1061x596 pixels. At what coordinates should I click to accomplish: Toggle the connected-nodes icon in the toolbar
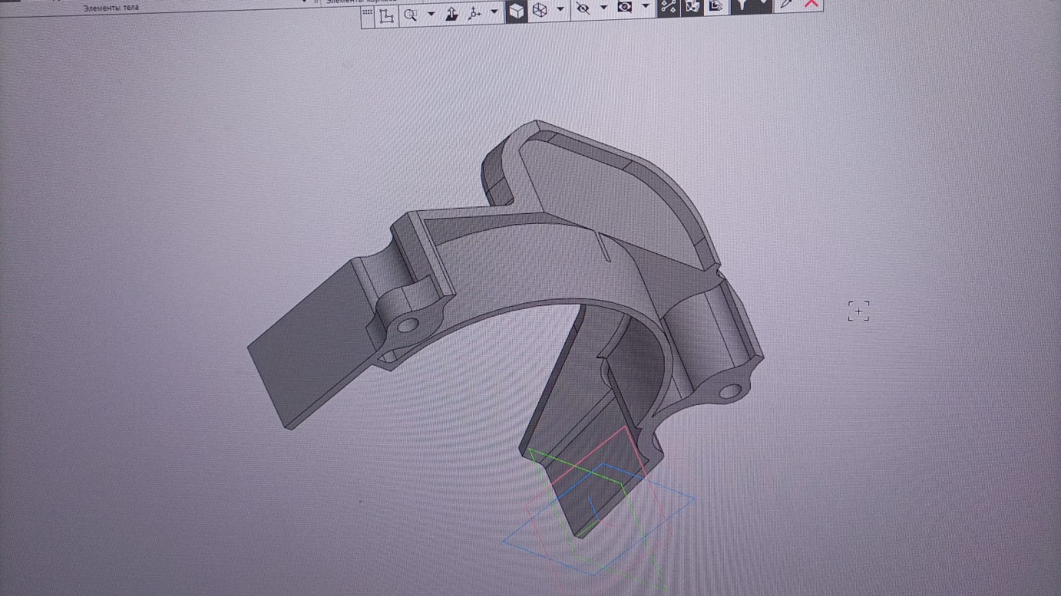point(668,7)
